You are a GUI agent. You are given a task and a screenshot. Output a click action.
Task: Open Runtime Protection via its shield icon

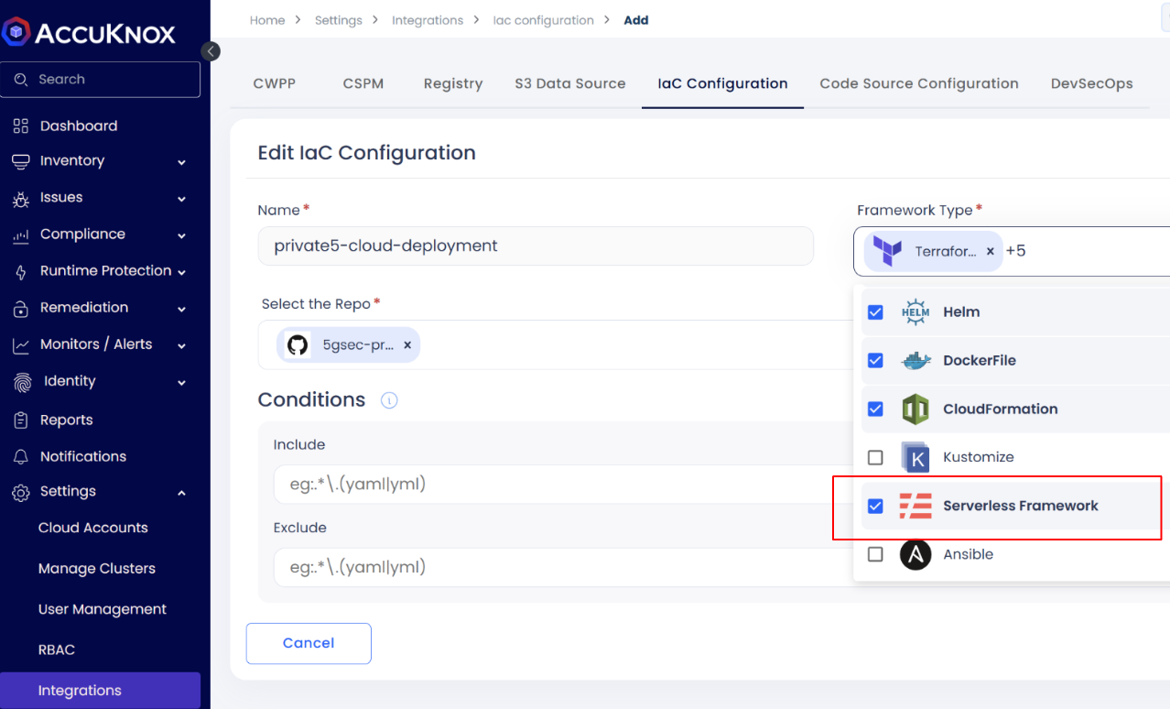20,271
